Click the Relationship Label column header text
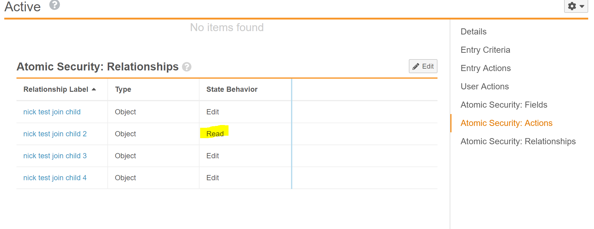 [56, 89]
